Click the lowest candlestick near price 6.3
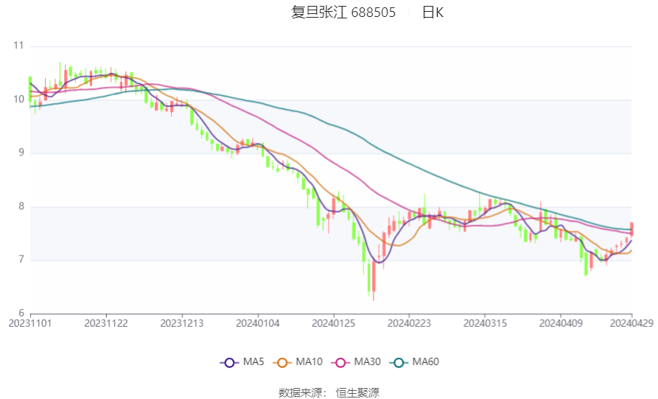The height and width of the screenshot is (399, 658). point(374,278)
